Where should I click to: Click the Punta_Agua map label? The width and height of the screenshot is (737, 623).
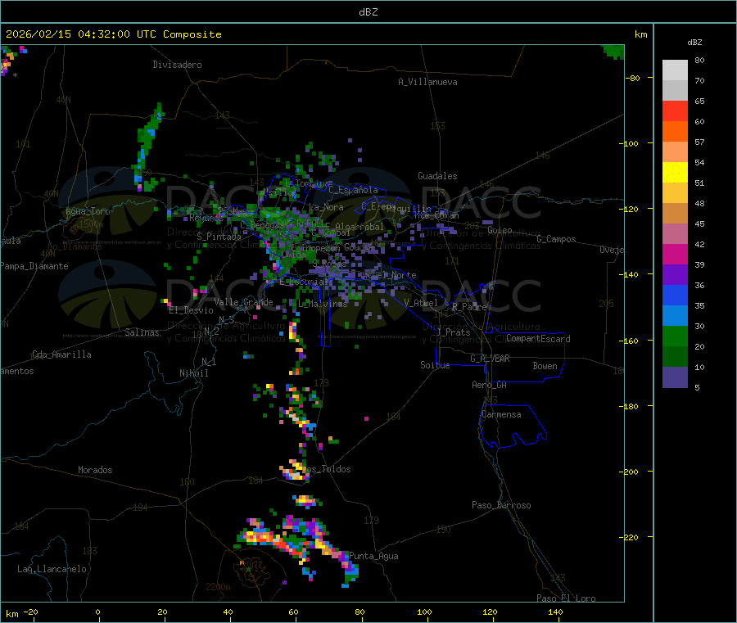click(373, 556)
